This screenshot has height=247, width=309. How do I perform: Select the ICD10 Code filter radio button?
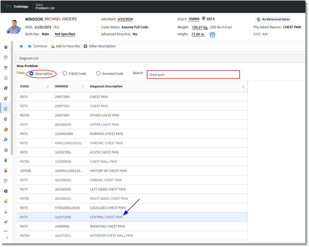pyautogui.click(x=65, y=74)
